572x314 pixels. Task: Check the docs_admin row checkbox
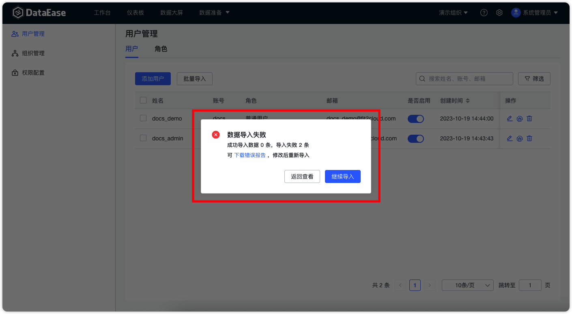[x=143, y=138]
